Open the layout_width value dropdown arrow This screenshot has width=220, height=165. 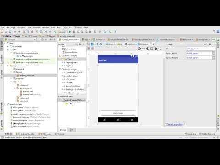[x=214, y=53]
